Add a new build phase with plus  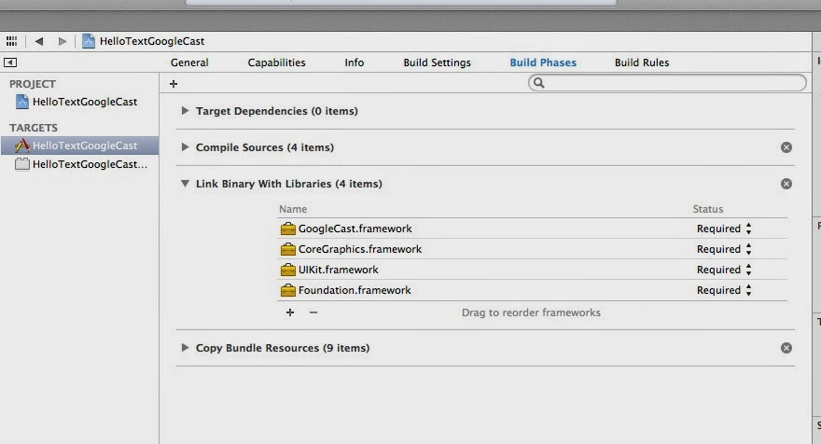[174, 84]
